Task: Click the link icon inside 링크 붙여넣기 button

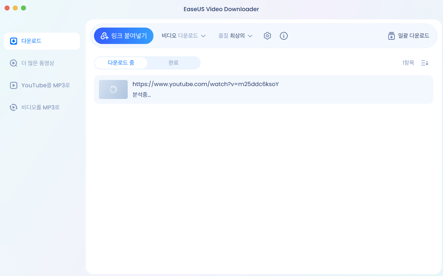Action: (x=105, y=36)
